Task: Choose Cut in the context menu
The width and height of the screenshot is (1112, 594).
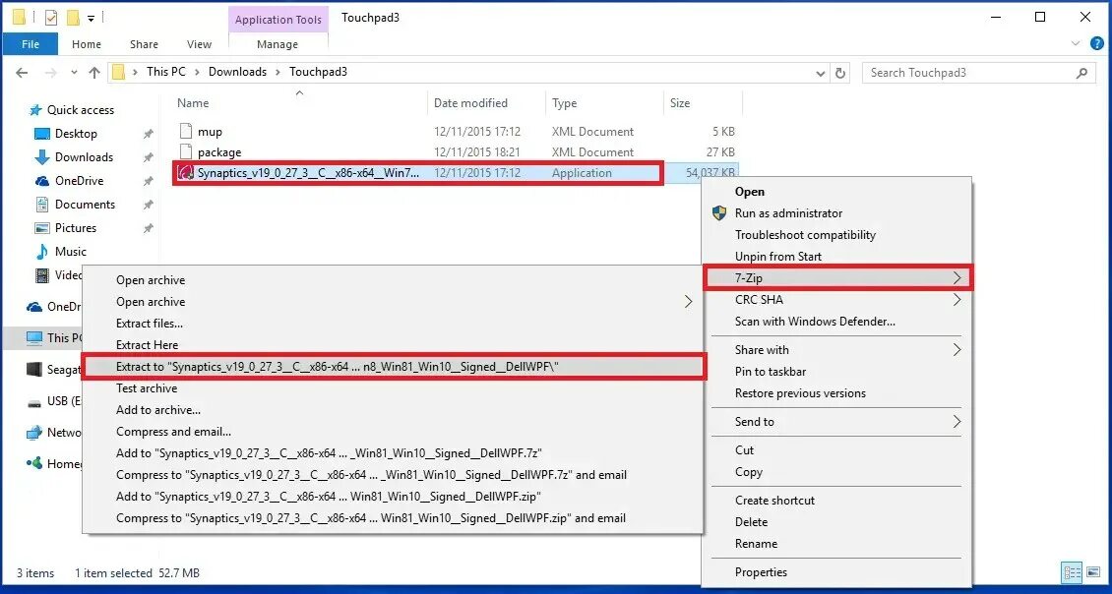Action: (x=744, y=450)
